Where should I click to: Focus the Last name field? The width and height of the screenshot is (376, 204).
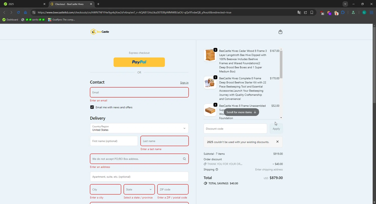[x=164, y=141]
